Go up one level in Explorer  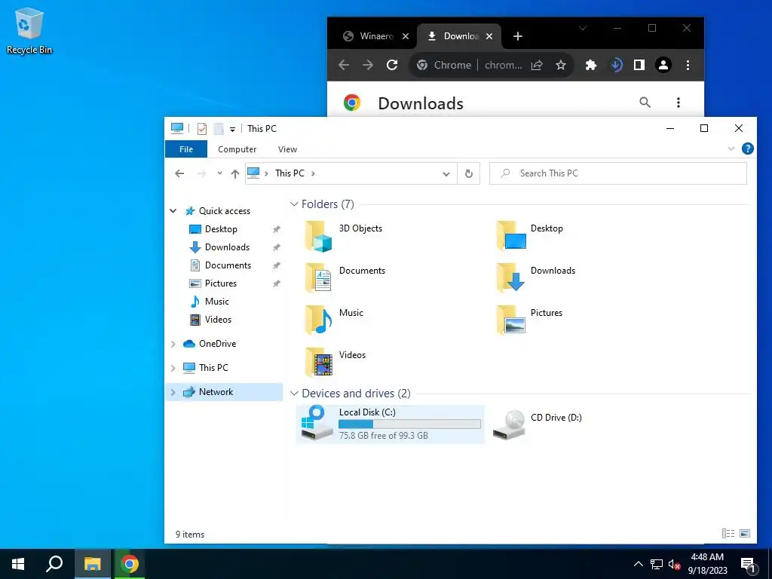[235, 173]
